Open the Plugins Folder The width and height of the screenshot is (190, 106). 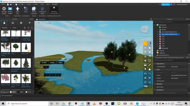pyautogui.click(x=10, y=11)
